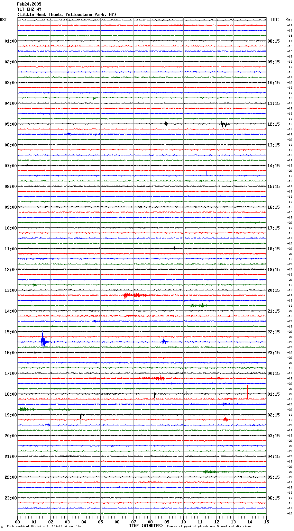Click the TIME (MINUTES) axis title
Viewport: 294px width, 531px height.
pyautogui.click(x=146, y=526)
